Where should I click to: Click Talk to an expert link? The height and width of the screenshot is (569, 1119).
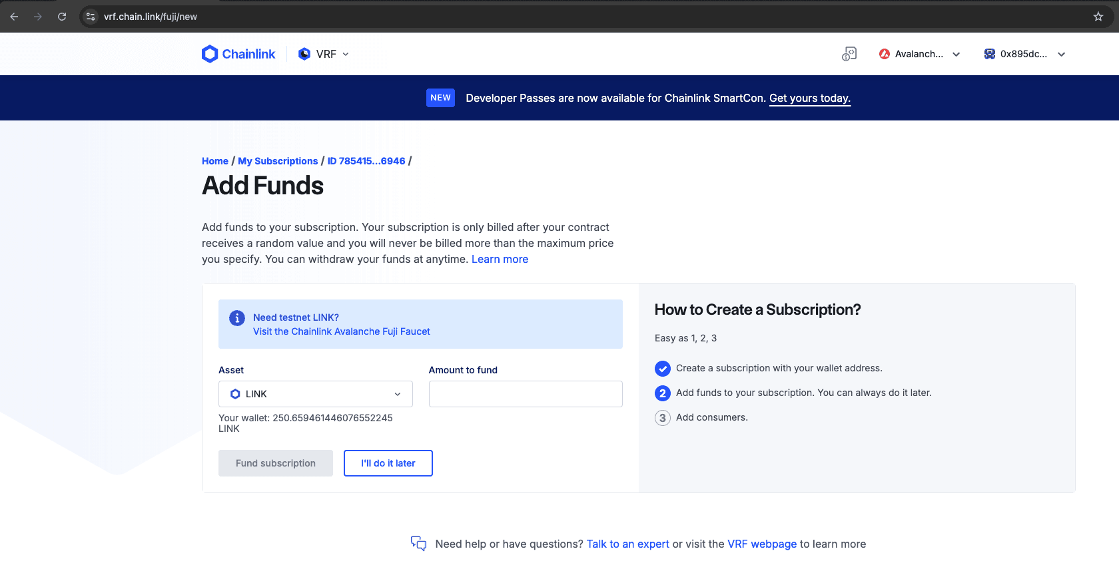click(x=627, y=544)
